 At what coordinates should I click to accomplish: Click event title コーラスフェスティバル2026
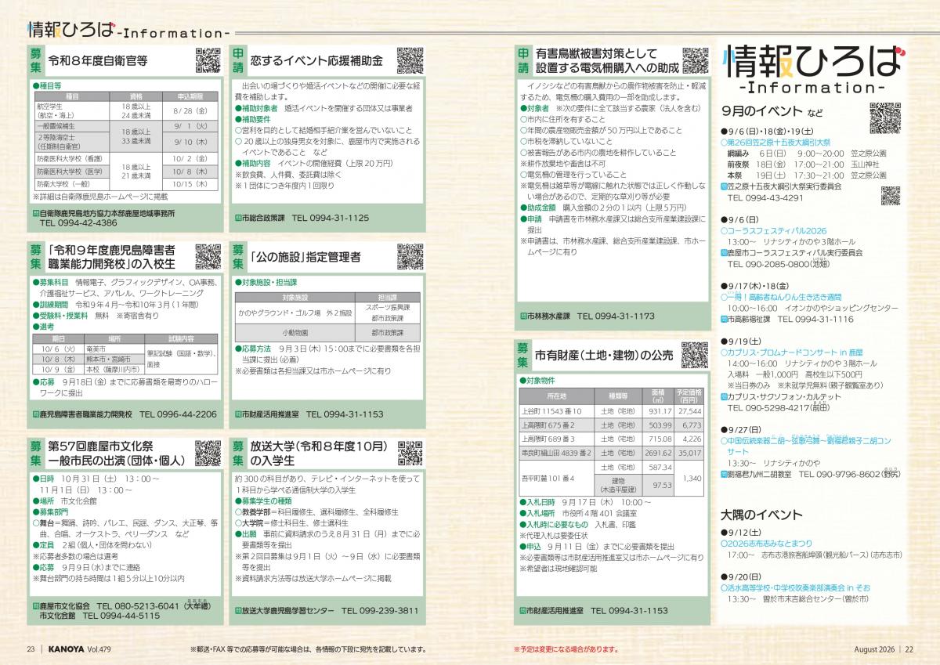(x=777, y=232)
